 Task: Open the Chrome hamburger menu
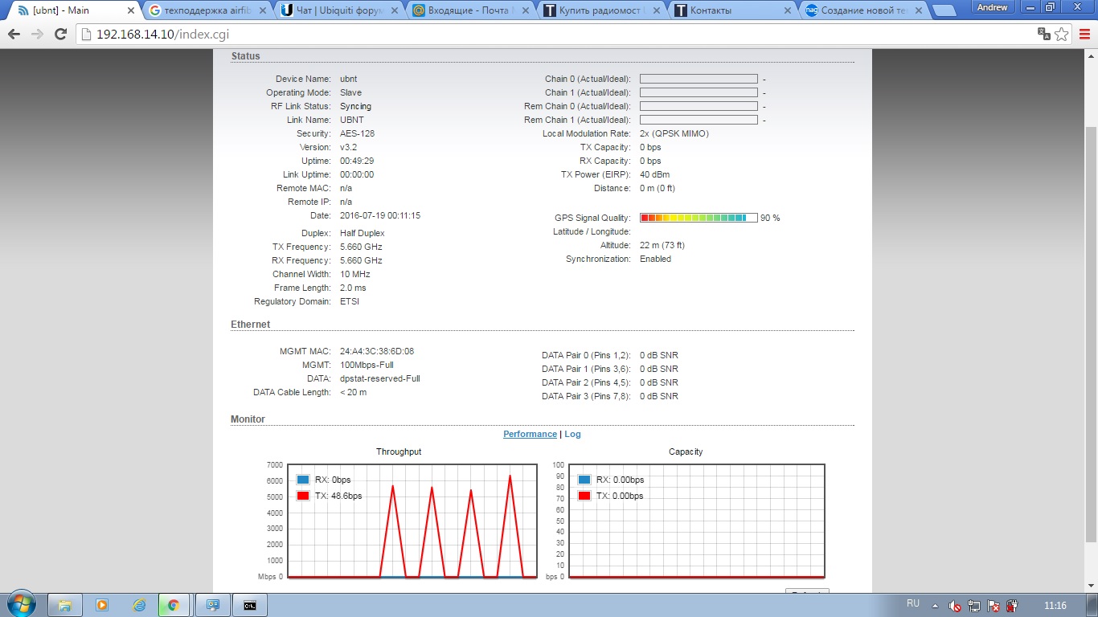click(1084, 34)
